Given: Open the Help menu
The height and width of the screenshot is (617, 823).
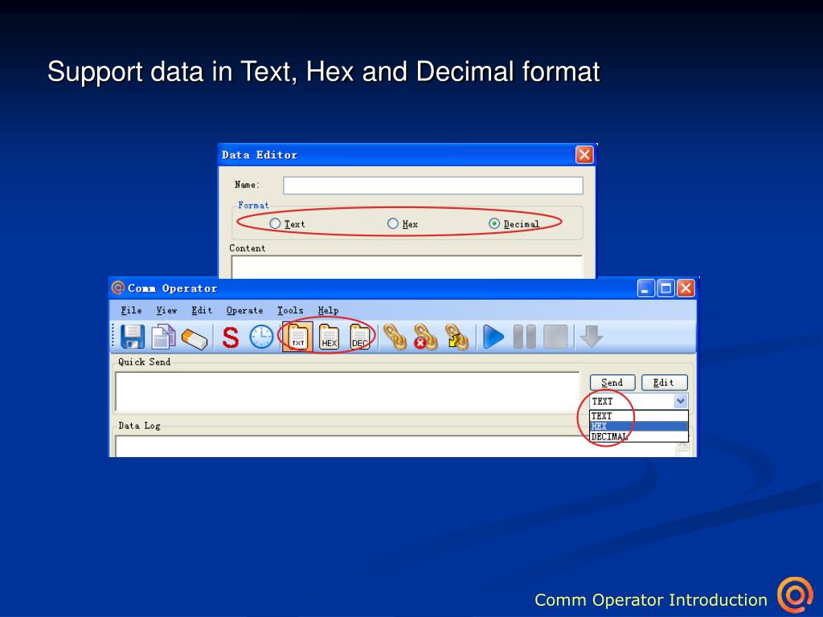Looking at the screenshot, I should coord(328,310).
